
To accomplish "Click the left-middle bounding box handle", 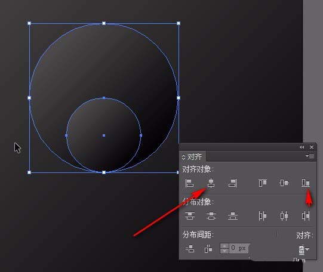I will click(29, 98).
